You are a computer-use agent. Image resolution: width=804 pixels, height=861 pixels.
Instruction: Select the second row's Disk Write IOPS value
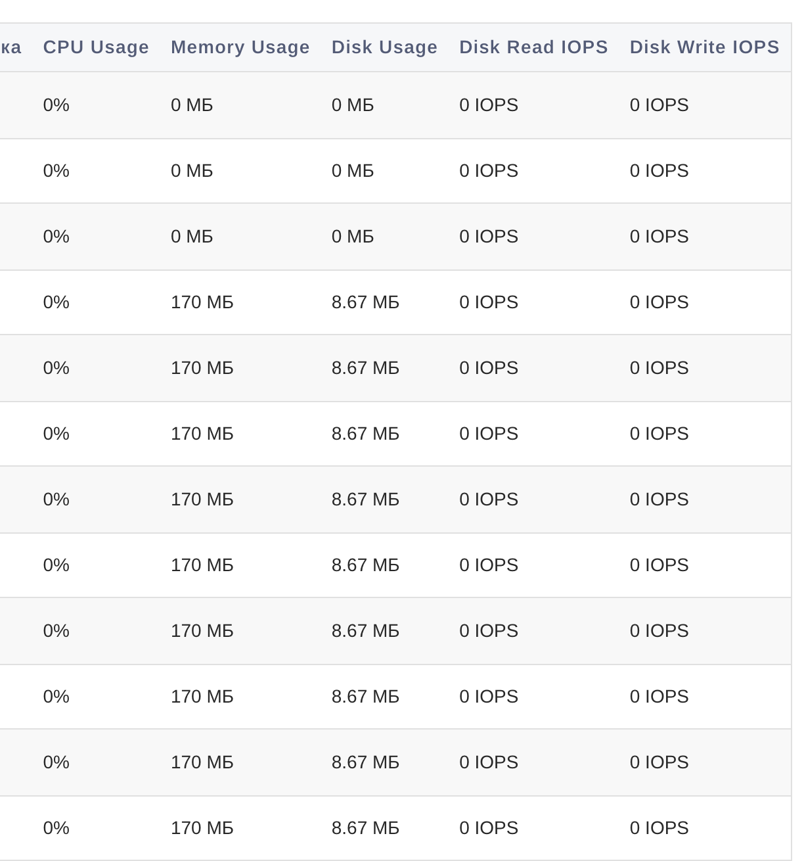pyautogui.click(x=659, y=171)
